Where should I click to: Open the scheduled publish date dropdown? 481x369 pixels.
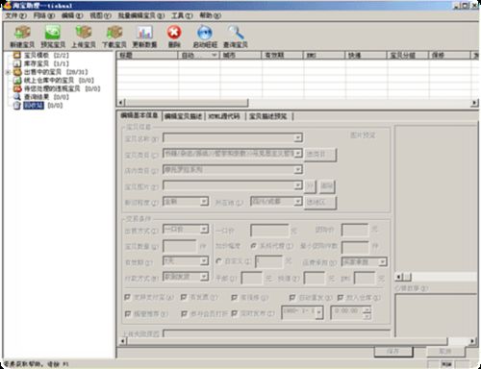(318, 312)
